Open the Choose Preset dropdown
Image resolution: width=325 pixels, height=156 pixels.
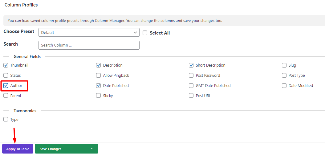(x=89, y=32)
